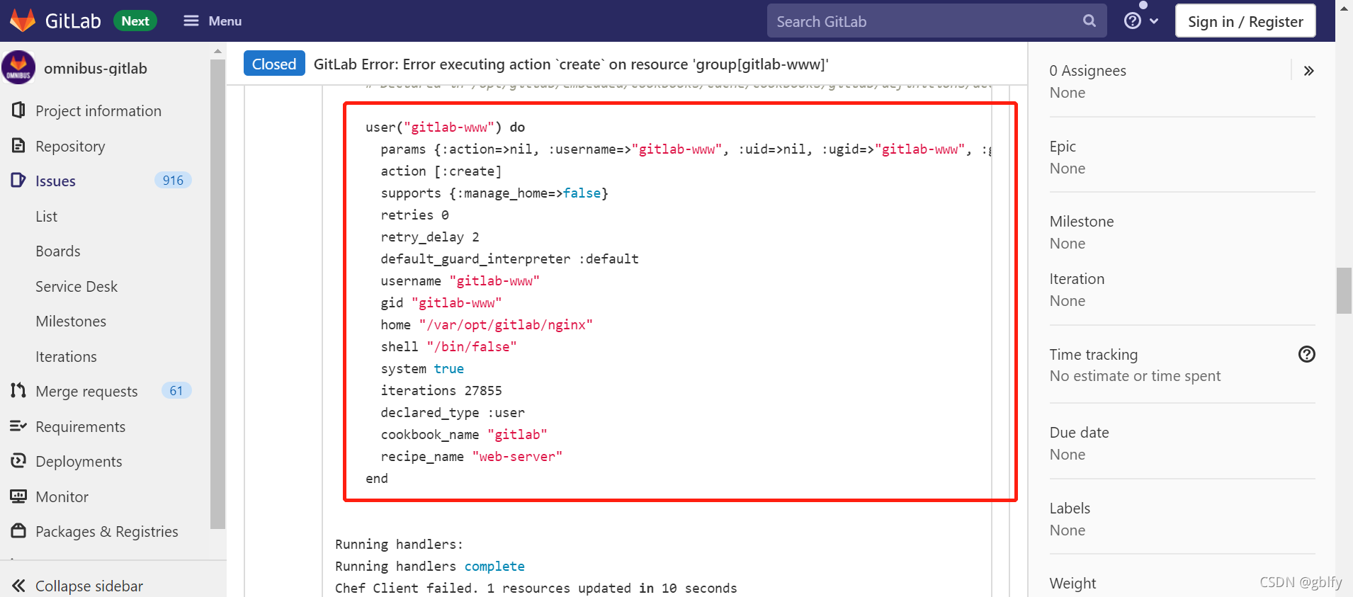Image resolution: width=1353 pixels, height=597 pixels.
Task: Click the Next badge
Action: 135,21
